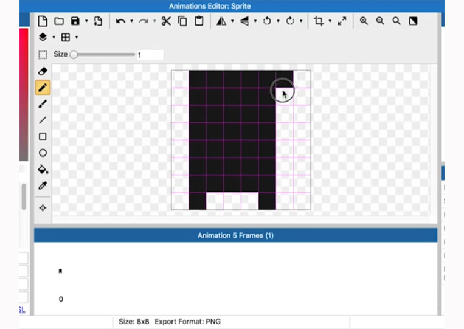Open the save options dropdown arrow
Viewport: 464px width, 329px height.
86,21
